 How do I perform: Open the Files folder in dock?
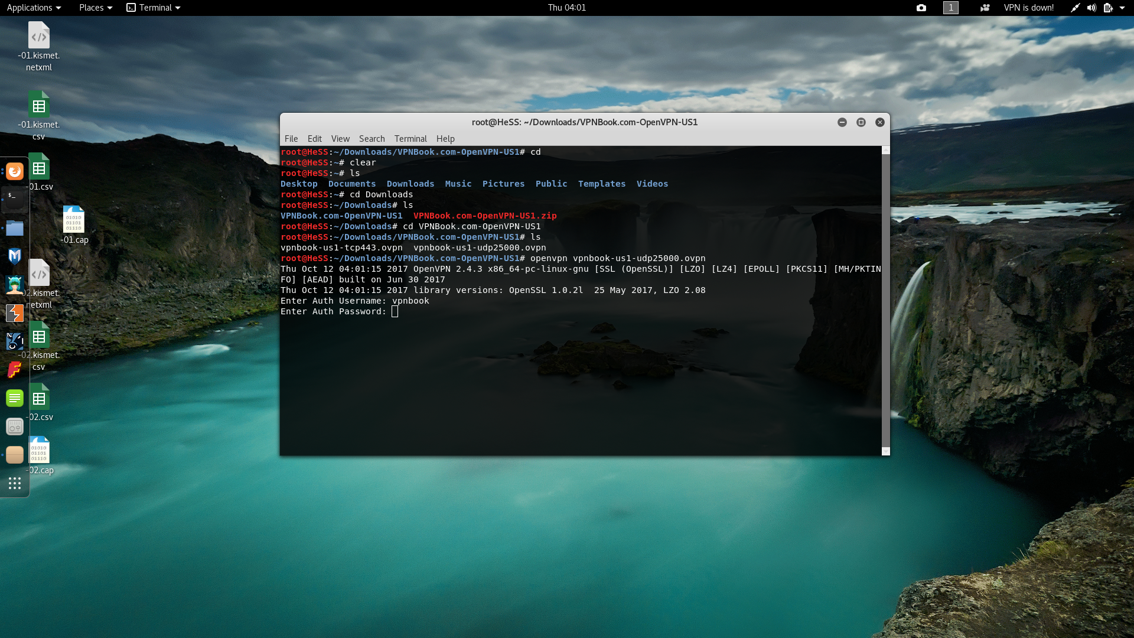click(15, 228)
